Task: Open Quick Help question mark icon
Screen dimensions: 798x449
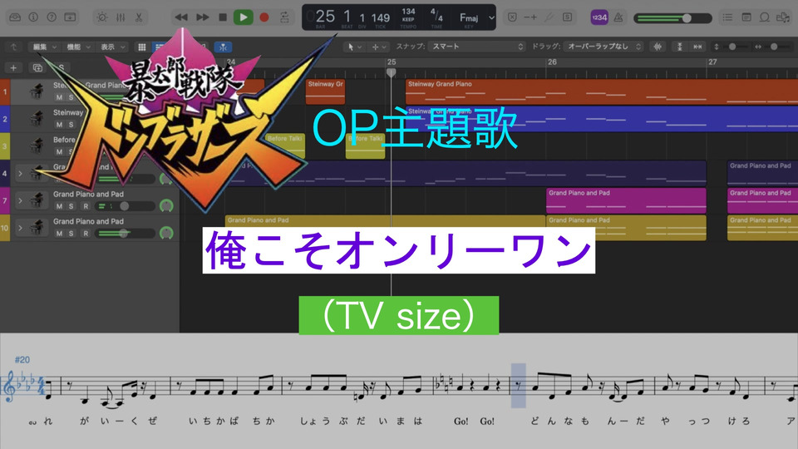Action: (52, 17)
